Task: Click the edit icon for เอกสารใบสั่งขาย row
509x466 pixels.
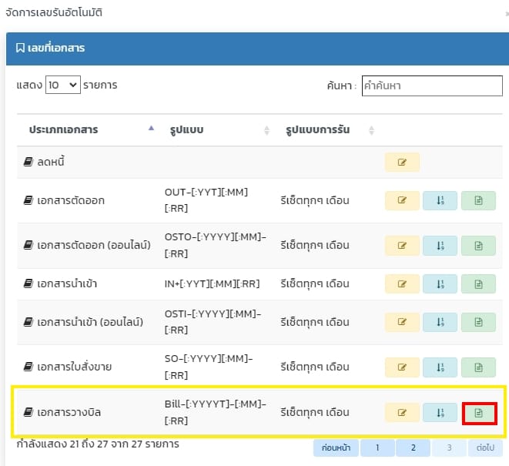Action: click(x=402, y=367)
